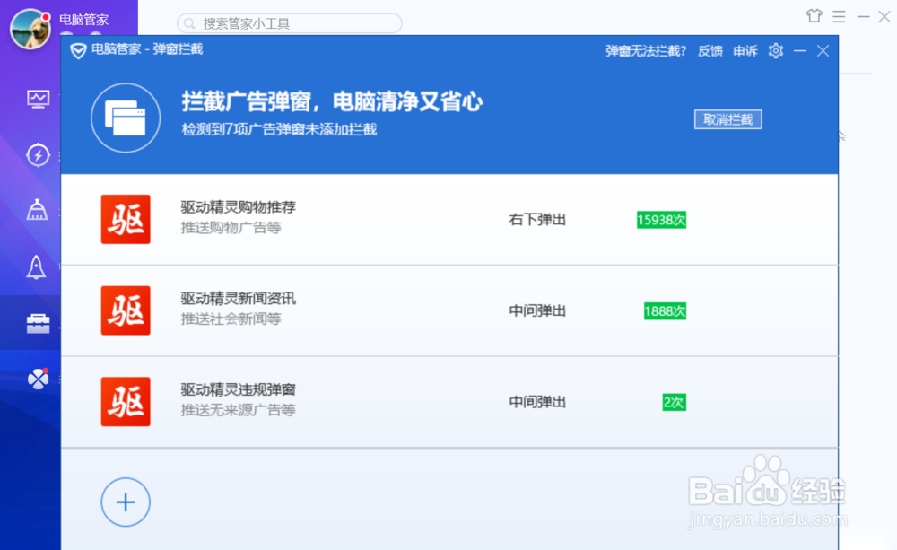Click the skin shirt icon in main window
This screenshot has width=897, height=550.
pos(814,16)
